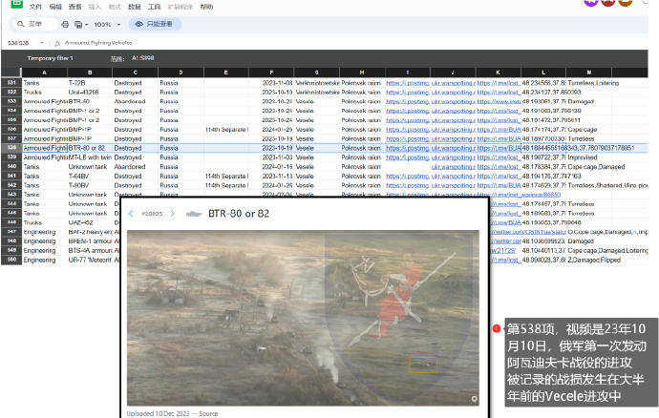Click the print icon in the toolbar

(65, 24)
